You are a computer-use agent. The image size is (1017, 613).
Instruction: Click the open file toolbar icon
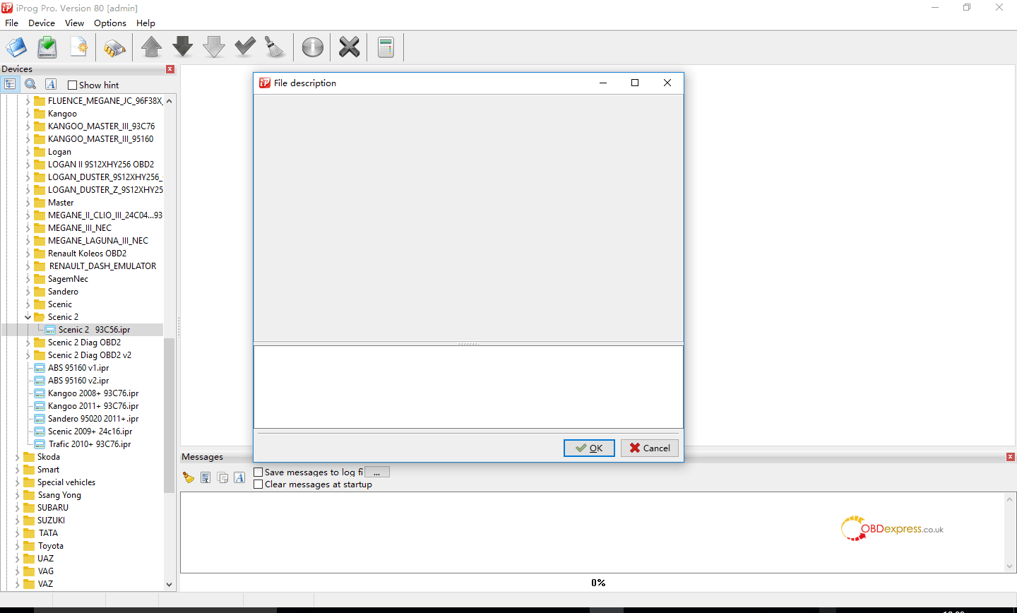[x=16, y=47]
